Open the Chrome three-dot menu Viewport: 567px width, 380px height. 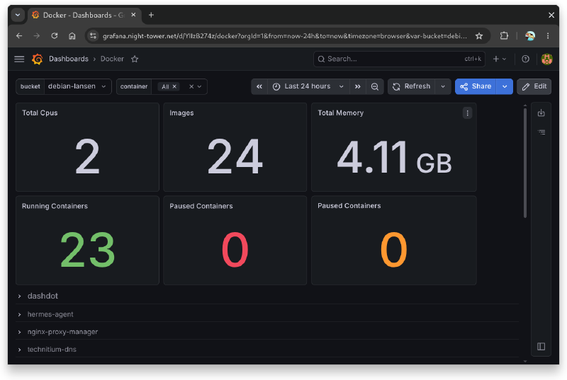tap(548, 35)
